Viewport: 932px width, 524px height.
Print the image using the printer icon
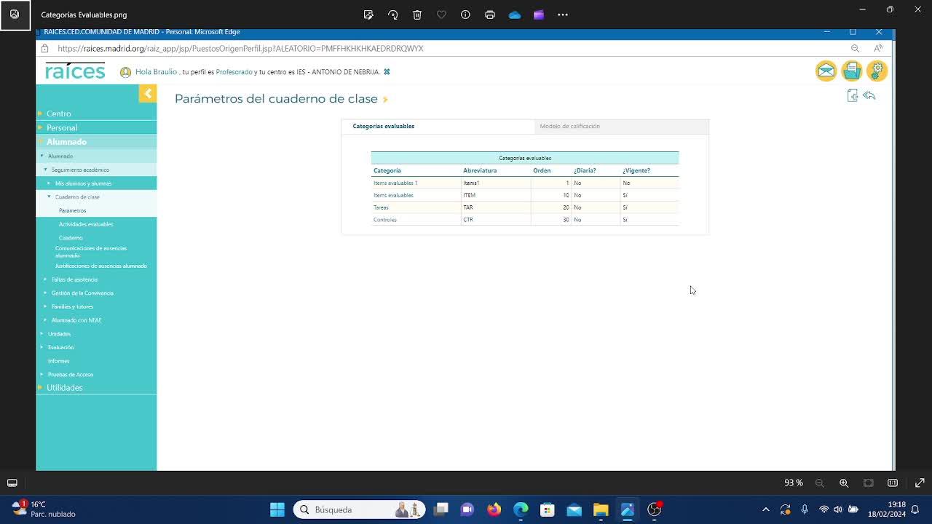pyautogui.click(x=490, y=15)
